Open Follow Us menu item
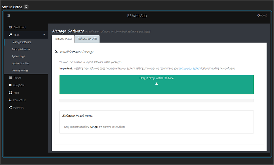Image resolution: width=274 pixels, height=165 pixels. 26,108
